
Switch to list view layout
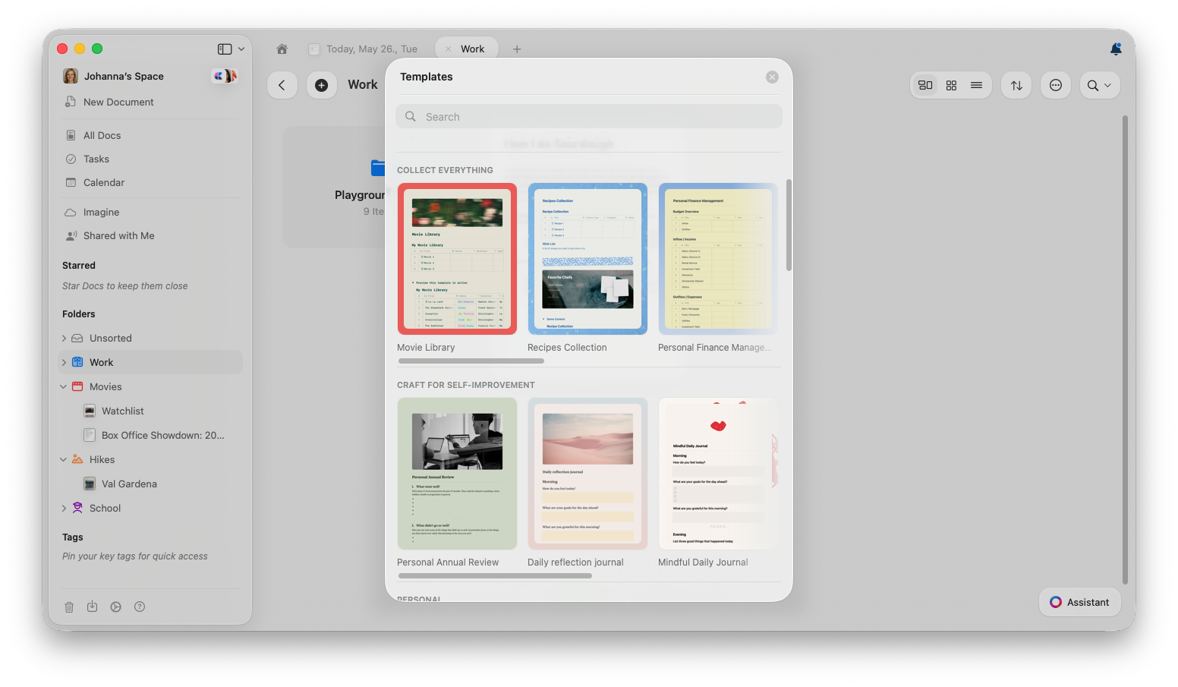976,85
